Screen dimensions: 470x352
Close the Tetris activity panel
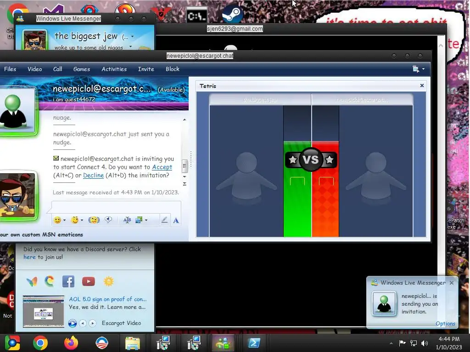[422, 86]
